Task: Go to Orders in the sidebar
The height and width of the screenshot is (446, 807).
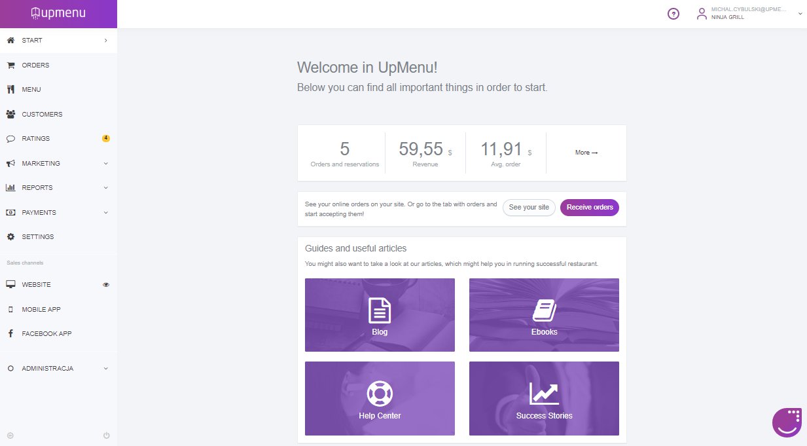Action: pos(35,65)
